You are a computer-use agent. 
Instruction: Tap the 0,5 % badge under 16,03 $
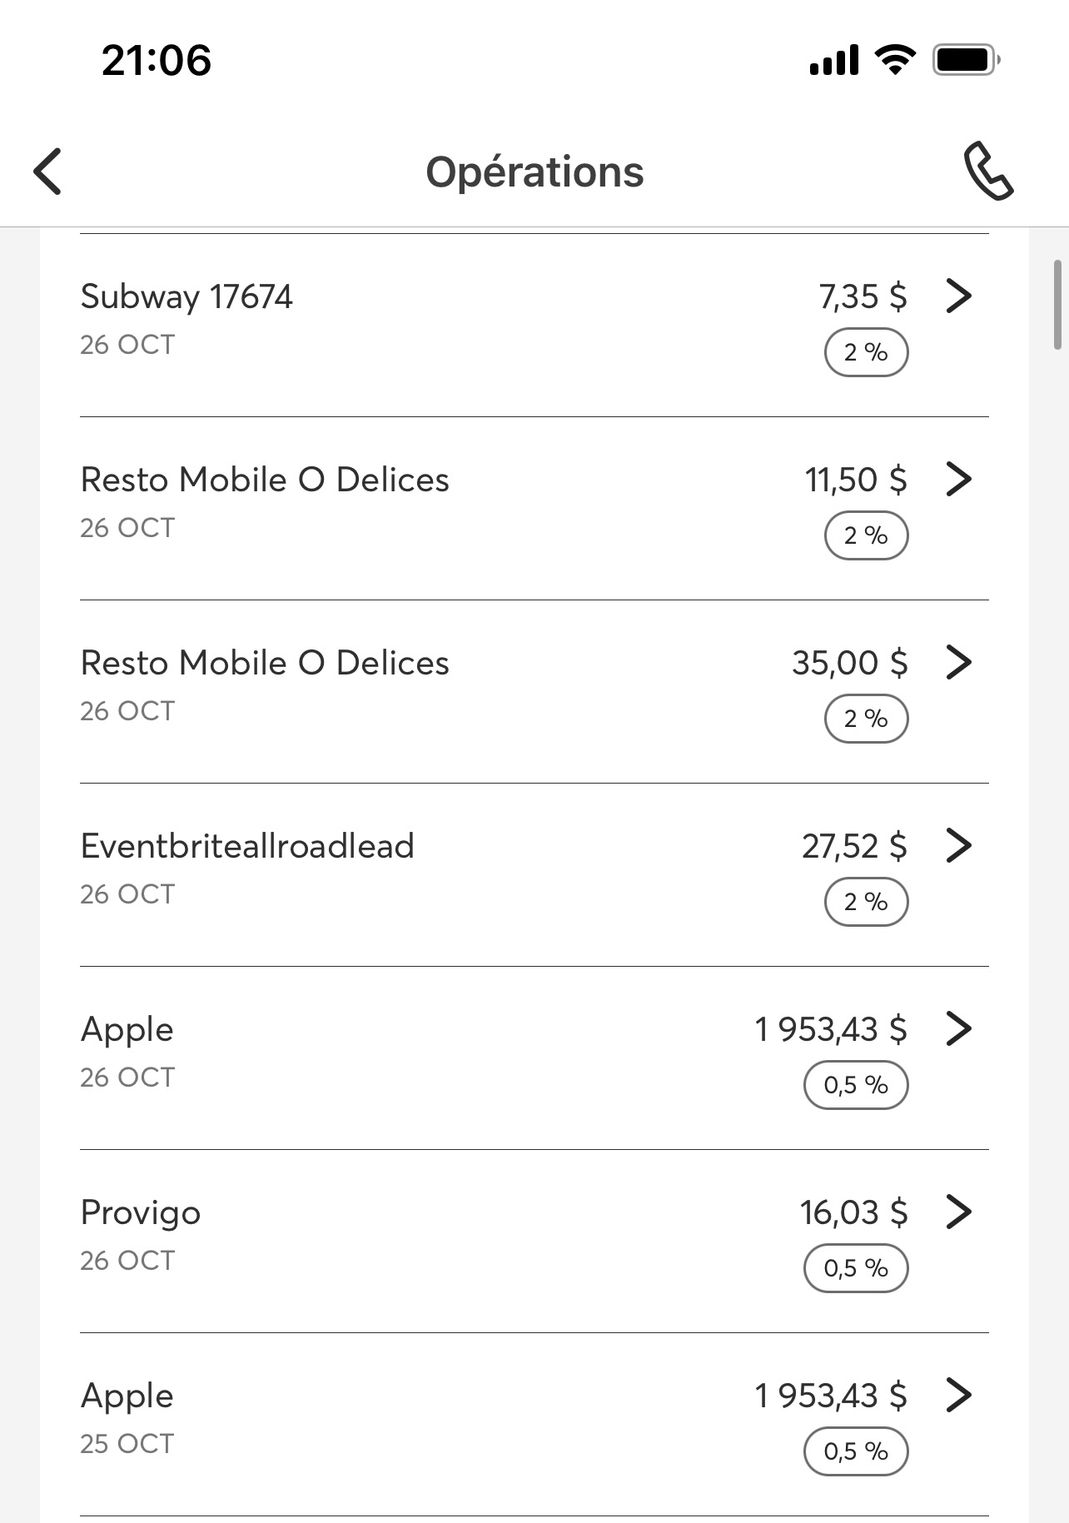[x=856, y=1268]
